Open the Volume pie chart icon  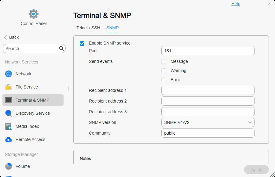(9, 166)
